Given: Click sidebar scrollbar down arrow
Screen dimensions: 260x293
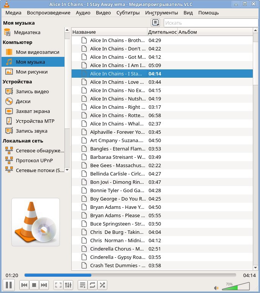Looking at the screenshot, I should (x=67, y=170).
